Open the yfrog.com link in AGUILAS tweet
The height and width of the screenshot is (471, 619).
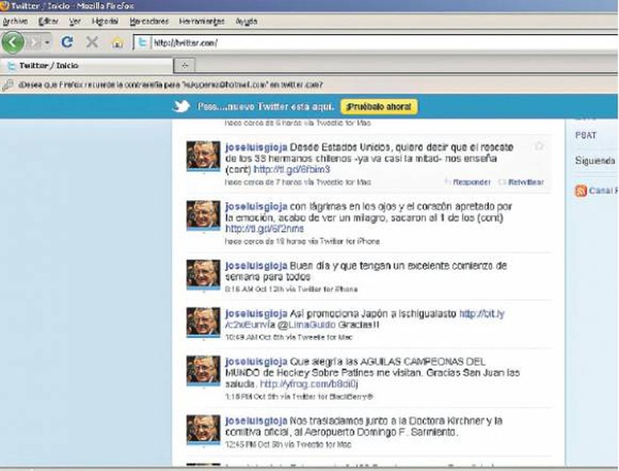click(x=309, y=384)
